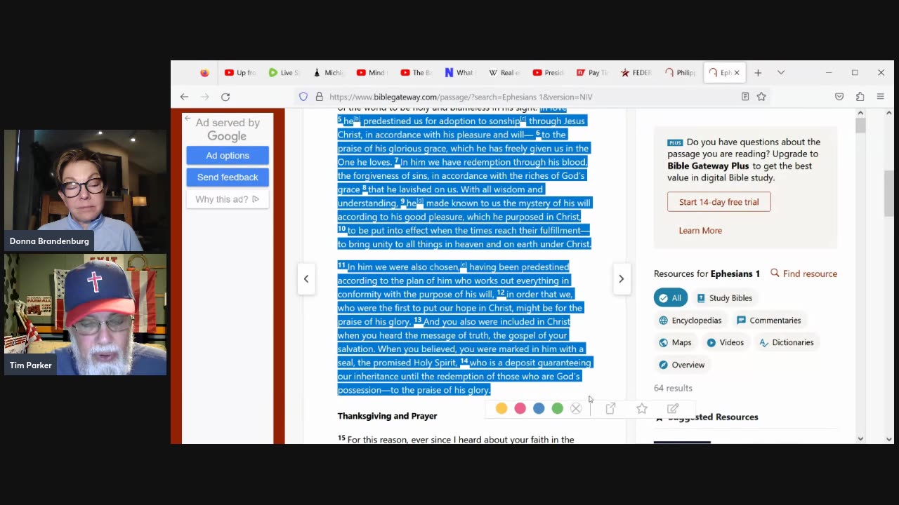Switch to the 'FEDER' tab
899x505 pixels.
point(636,72)
